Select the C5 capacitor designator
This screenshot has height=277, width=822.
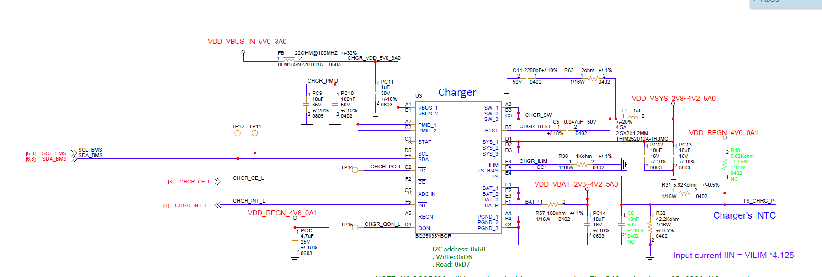click(556, 122)
